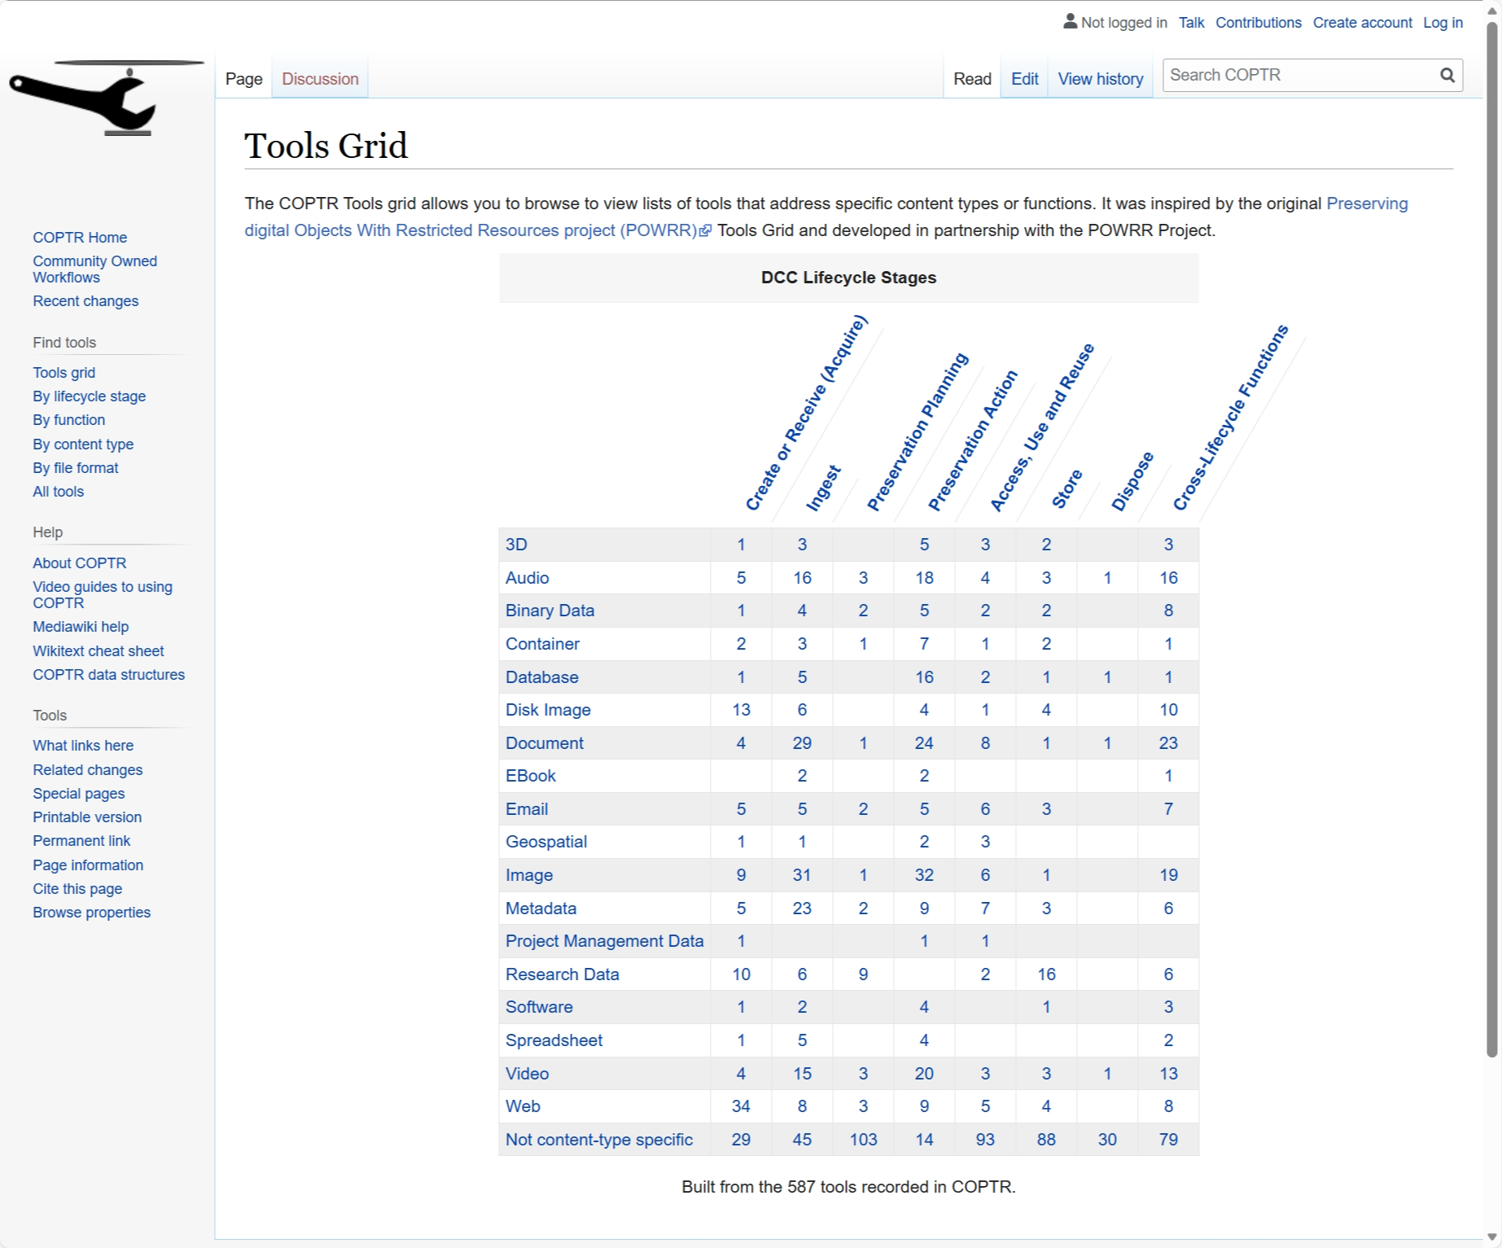Click the vertical page scrollbar
This screenshot has height=1248, width=1502.
(x=1491, y=537)
